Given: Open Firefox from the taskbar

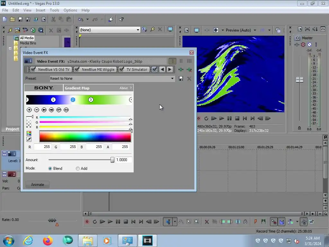Looking at the screenshot, I should pos(48,241).
